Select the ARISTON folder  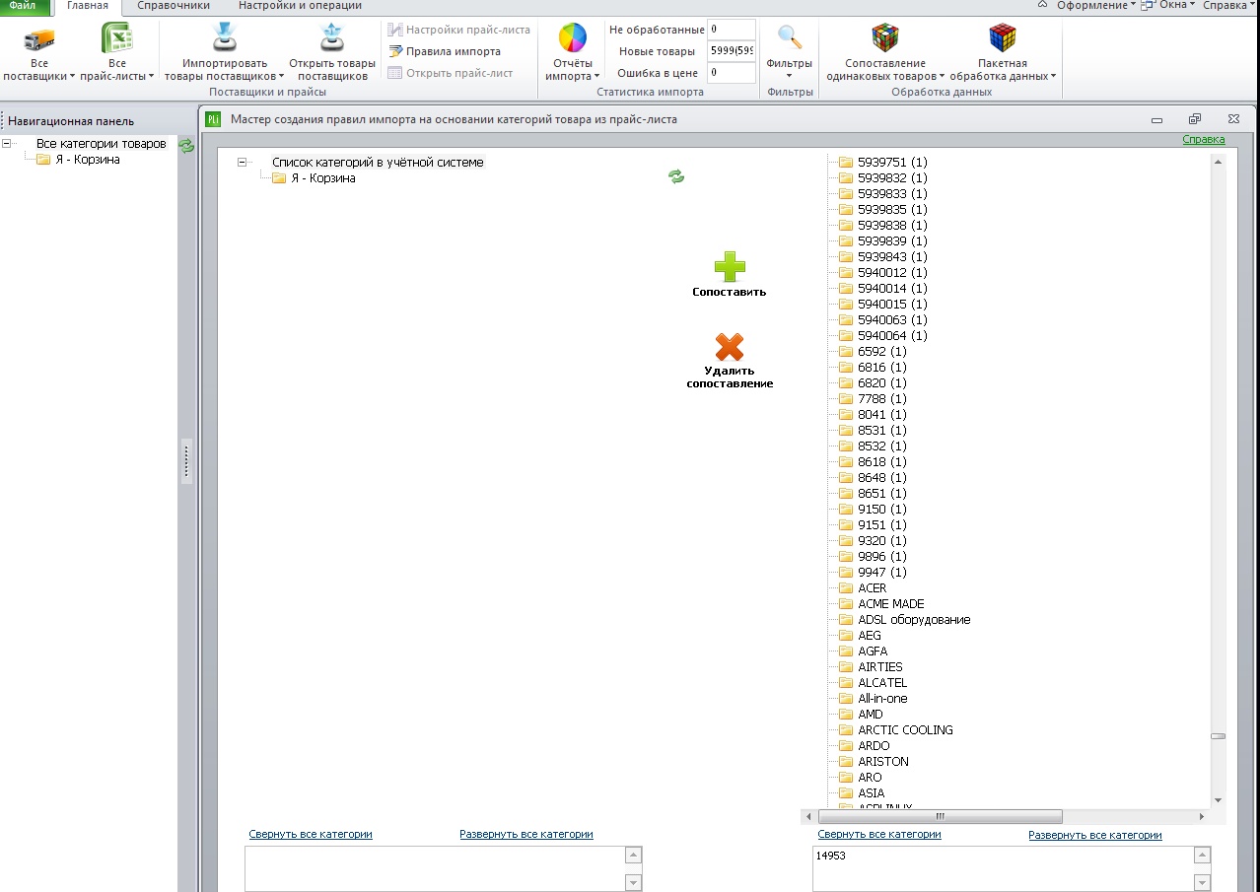click(883, 762)
